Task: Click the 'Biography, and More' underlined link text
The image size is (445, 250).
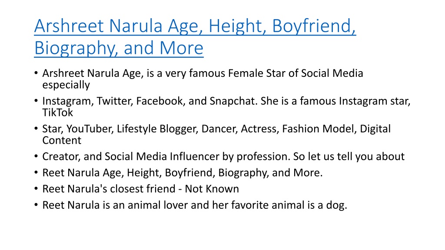Action: [x=119, y=48]
